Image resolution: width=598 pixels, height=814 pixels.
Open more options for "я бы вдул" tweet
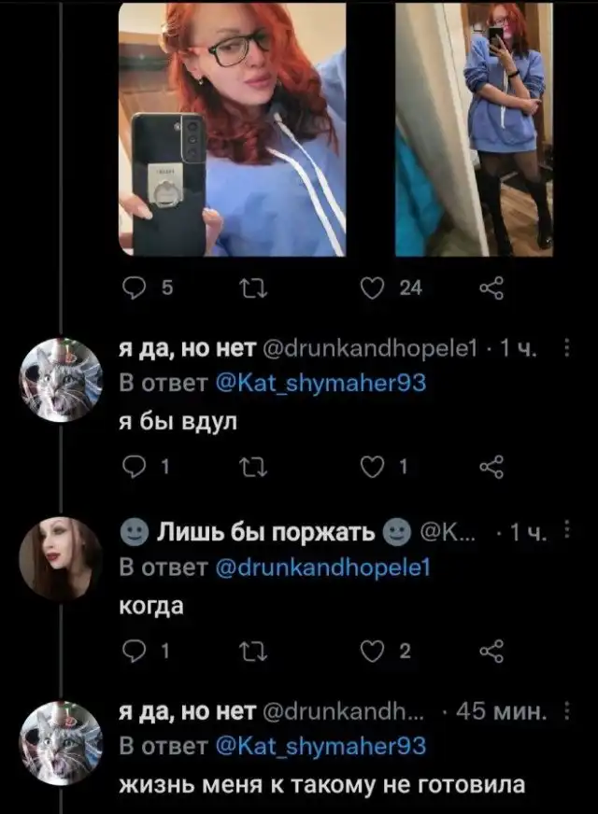click(571, 349)
